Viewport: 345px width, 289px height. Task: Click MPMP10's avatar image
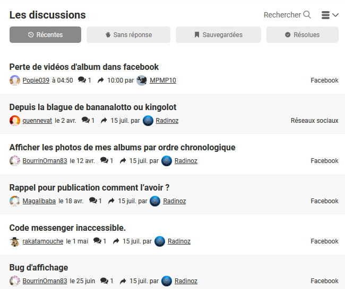[x=142, y=80]
